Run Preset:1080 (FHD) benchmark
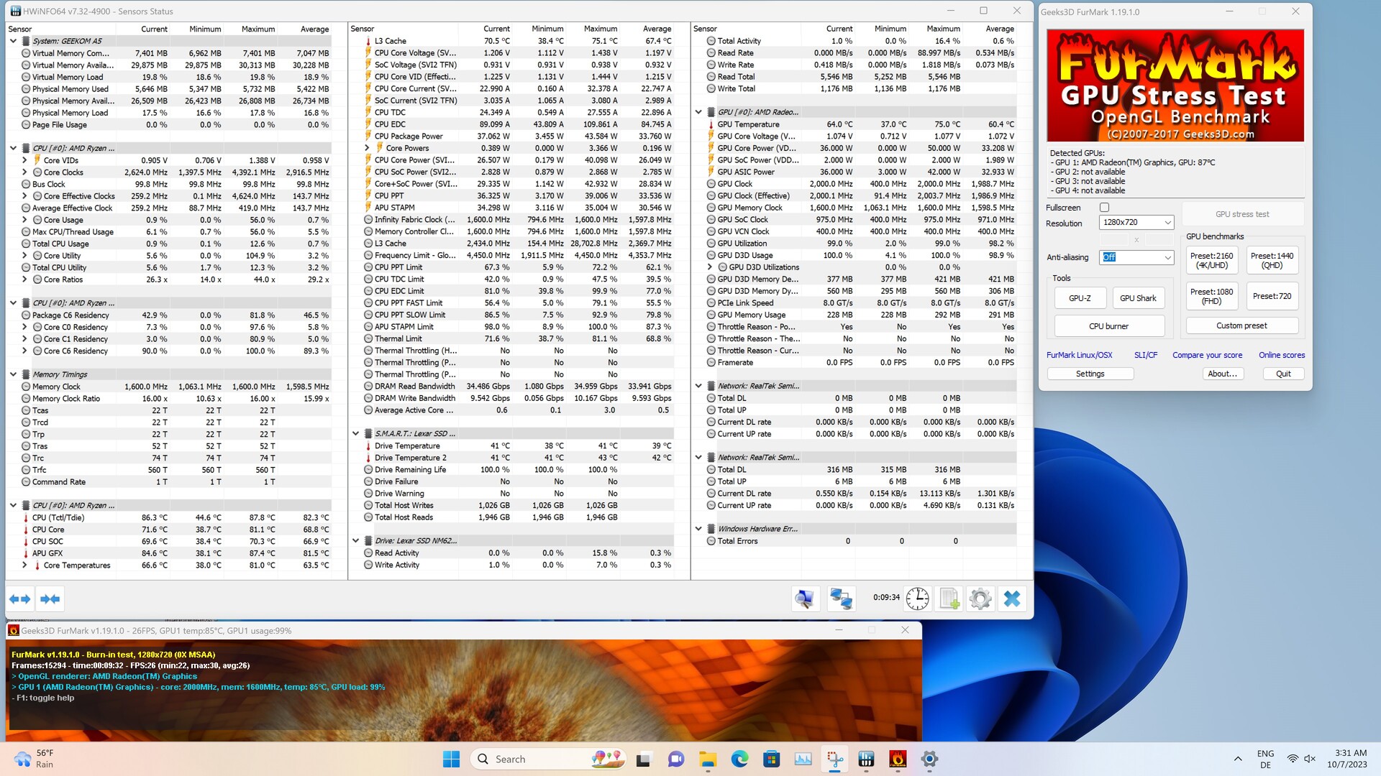Viewport: 1381px width, 776px height. point(1211,296)
